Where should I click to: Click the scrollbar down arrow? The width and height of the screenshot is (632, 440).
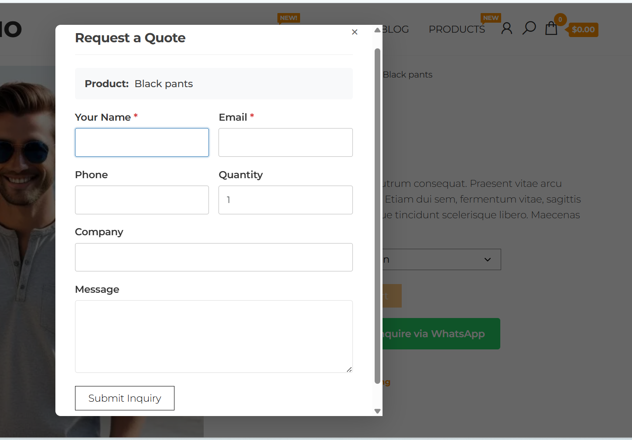377,411
